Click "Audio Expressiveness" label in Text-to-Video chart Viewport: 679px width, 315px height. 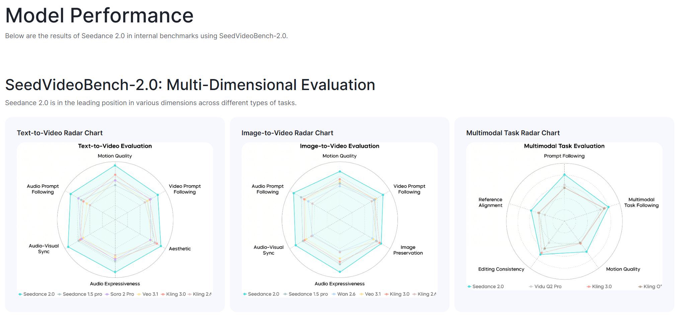pyautogui.click(x=115, y=284)
